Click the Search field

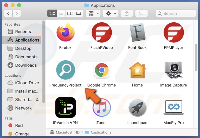176,13
